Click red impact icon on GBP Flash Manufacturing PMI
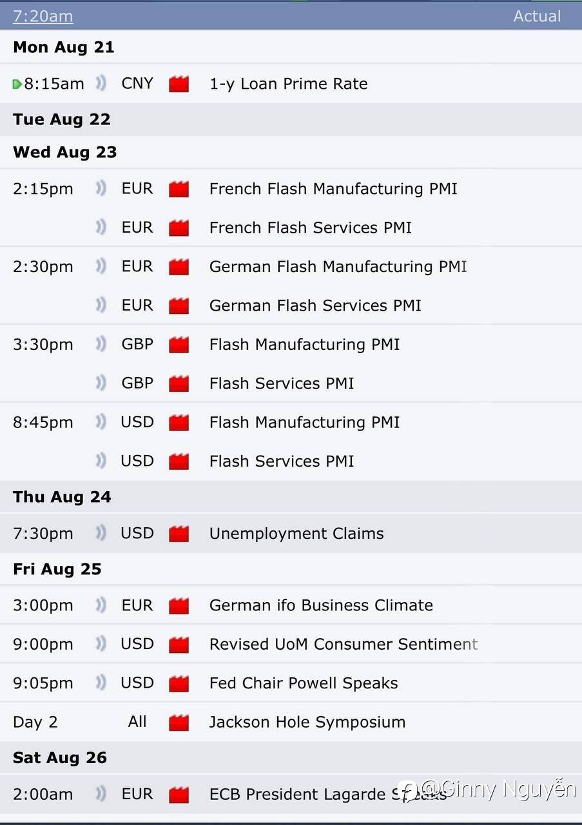 (179, 345)
